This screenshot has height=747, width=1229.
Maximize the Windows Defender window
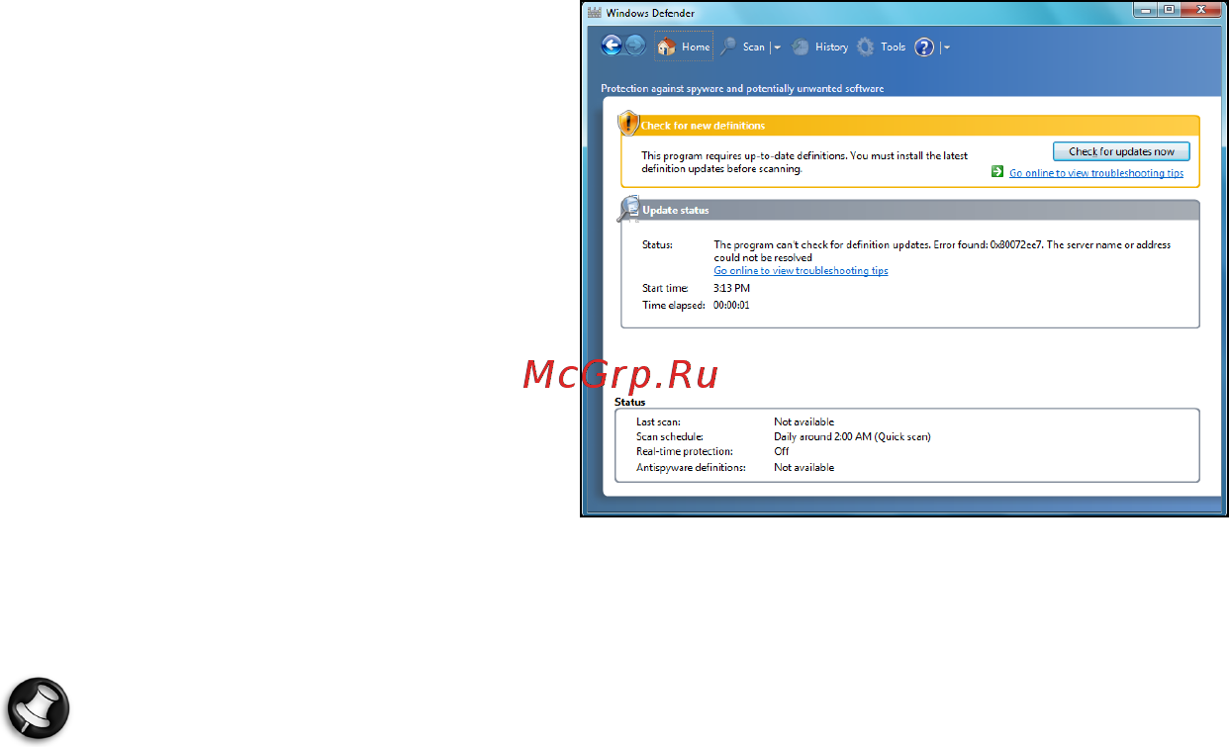pyautogui.click(x=1170, y=10)
